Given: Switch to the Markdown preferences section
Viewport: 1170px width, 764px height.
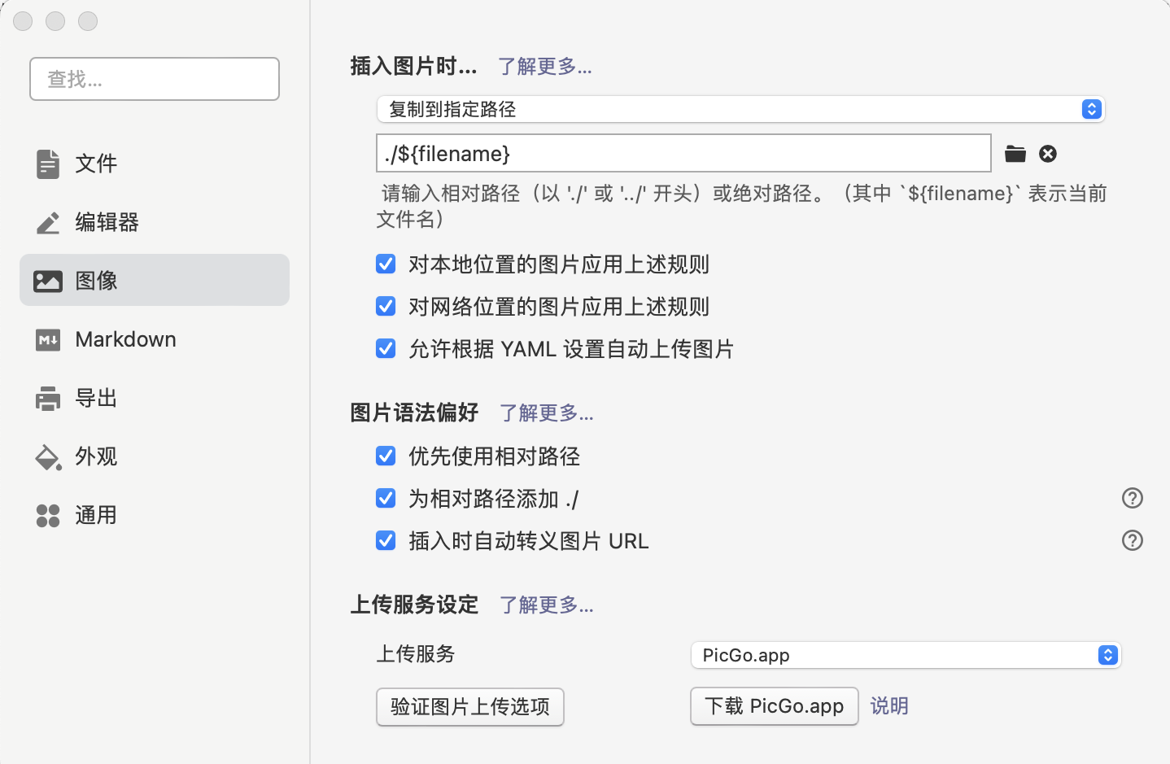Looking at the screenshot, I should [124, 339].
